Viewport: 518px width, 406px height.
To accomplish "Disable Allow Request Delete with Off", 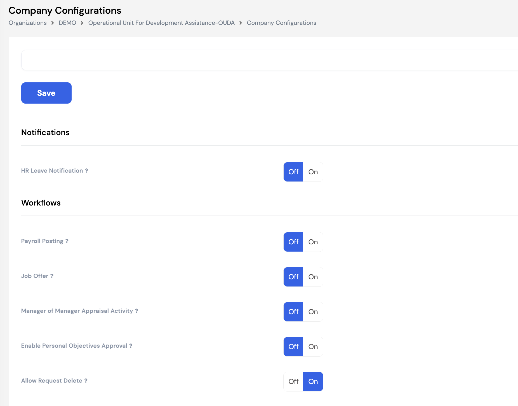I will 293,382.
